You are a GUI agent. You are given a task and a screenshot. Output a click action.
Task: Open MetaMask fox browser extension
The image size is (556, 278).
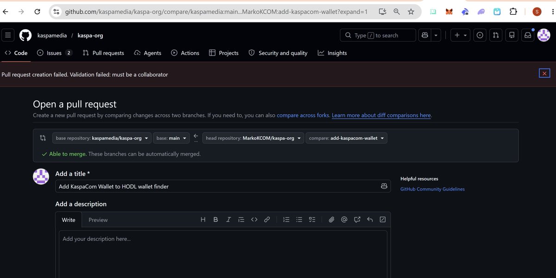point(449,12)
